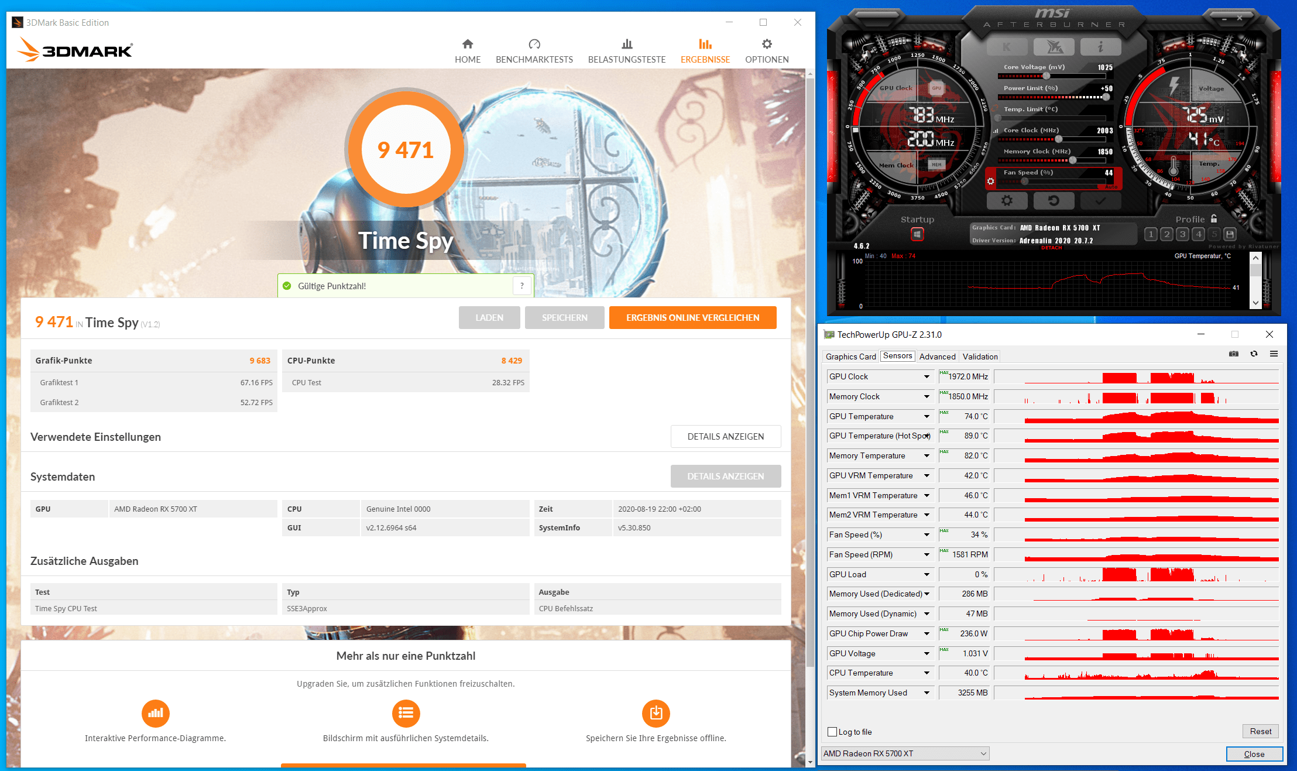
Task: Click the 3DMark logo
Action: (x=75, y=50)
